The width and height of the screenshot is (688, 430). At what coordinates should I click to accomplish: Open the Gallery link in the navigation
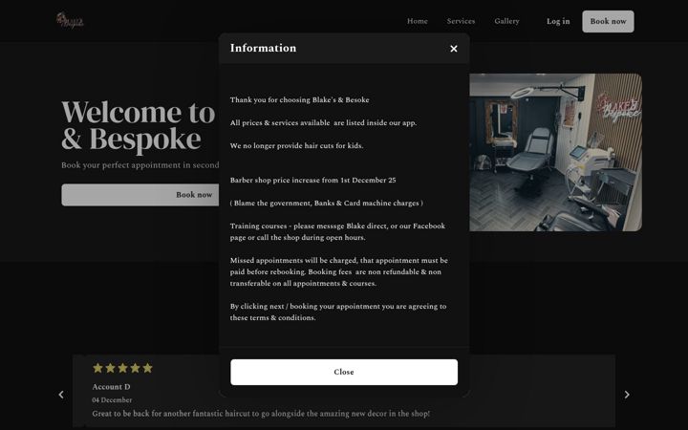(x=506, y=21)
